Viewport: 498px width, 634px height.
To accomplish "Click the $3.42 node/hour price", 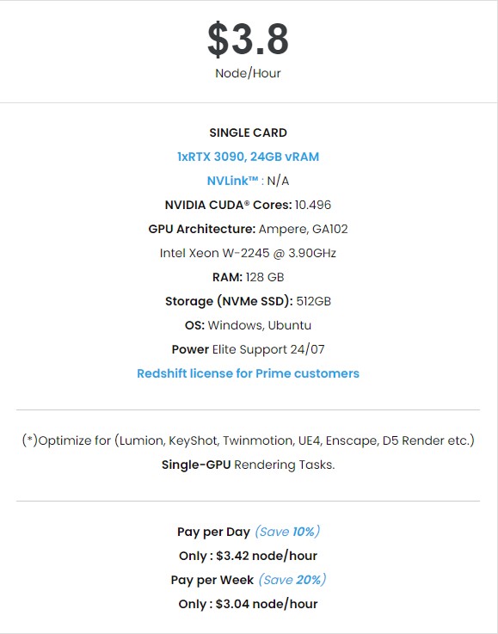I will tap(267, 556).
